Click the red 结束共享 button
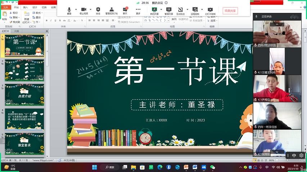The image size is (307, 172). point(230,11)
